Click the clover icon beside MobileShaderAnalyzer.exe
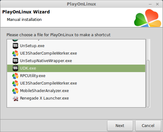This screenshot has width=163, height=132. click(x=15, y=91)
